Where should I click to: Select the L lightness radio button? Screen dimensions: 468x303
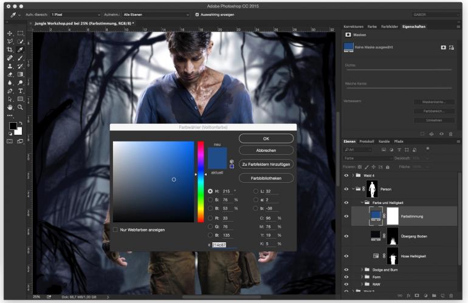(x=255, y=191)
